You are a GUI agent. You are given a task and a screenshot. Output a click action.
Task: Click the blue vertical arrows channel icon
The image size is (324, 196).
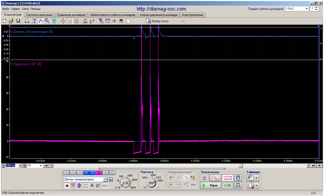[x=79, y=186]
